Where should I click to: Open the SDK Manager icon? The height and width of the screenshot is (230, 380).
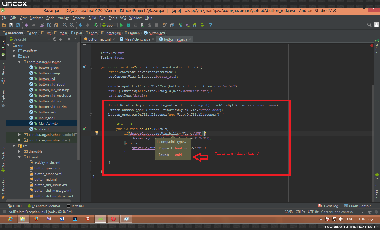pyautogui.click(x=195, y=25)
